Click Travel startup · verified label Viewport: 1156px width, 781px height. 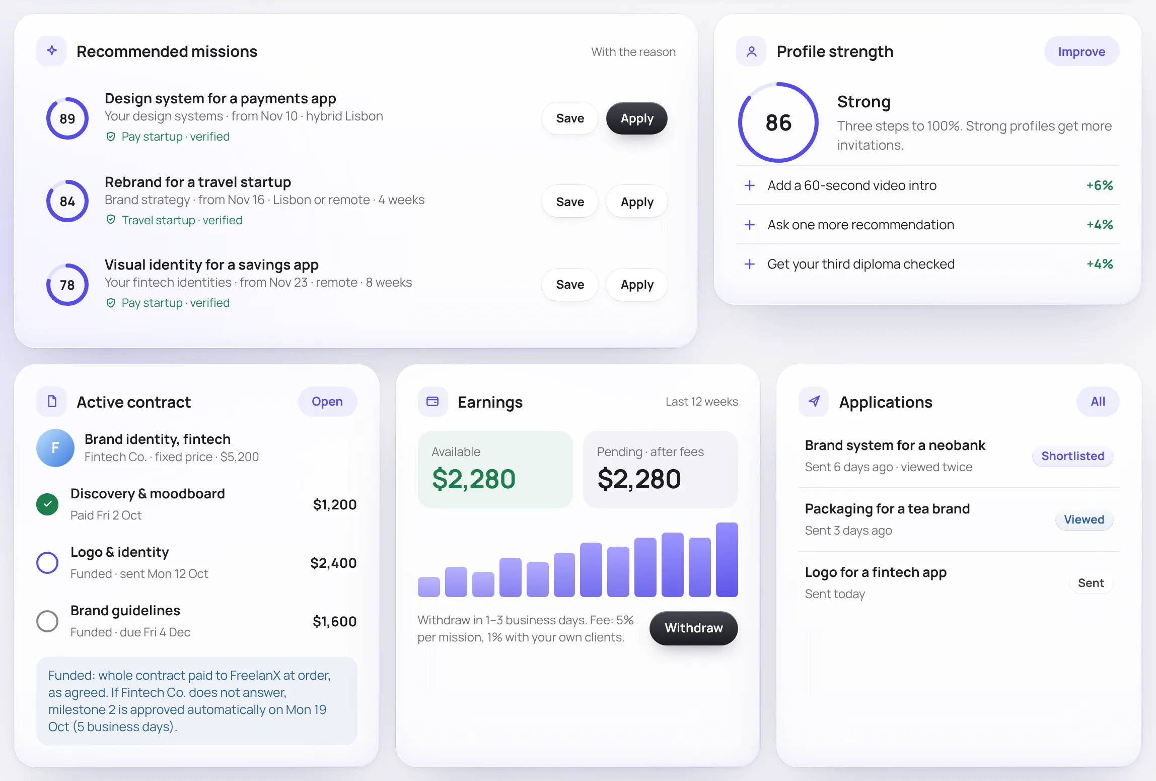coord(182,220)
